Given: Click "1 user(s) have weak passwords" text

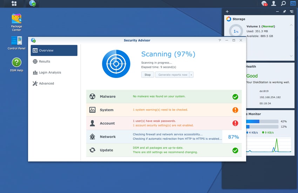Looking at the screenshot, I should click(x=154, y=121).
